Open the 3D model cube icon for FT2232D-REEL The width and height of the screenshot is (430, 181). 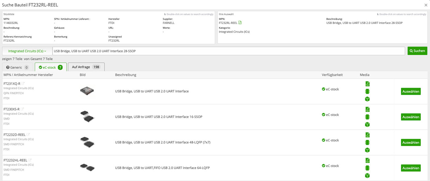(367, 150)
